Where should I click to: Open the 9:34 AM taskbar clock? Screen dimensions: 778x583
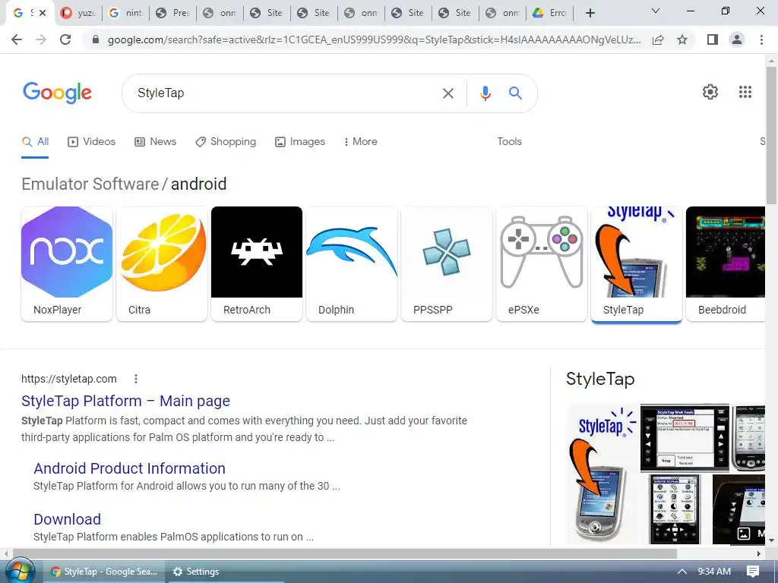(x=714, y=572)
